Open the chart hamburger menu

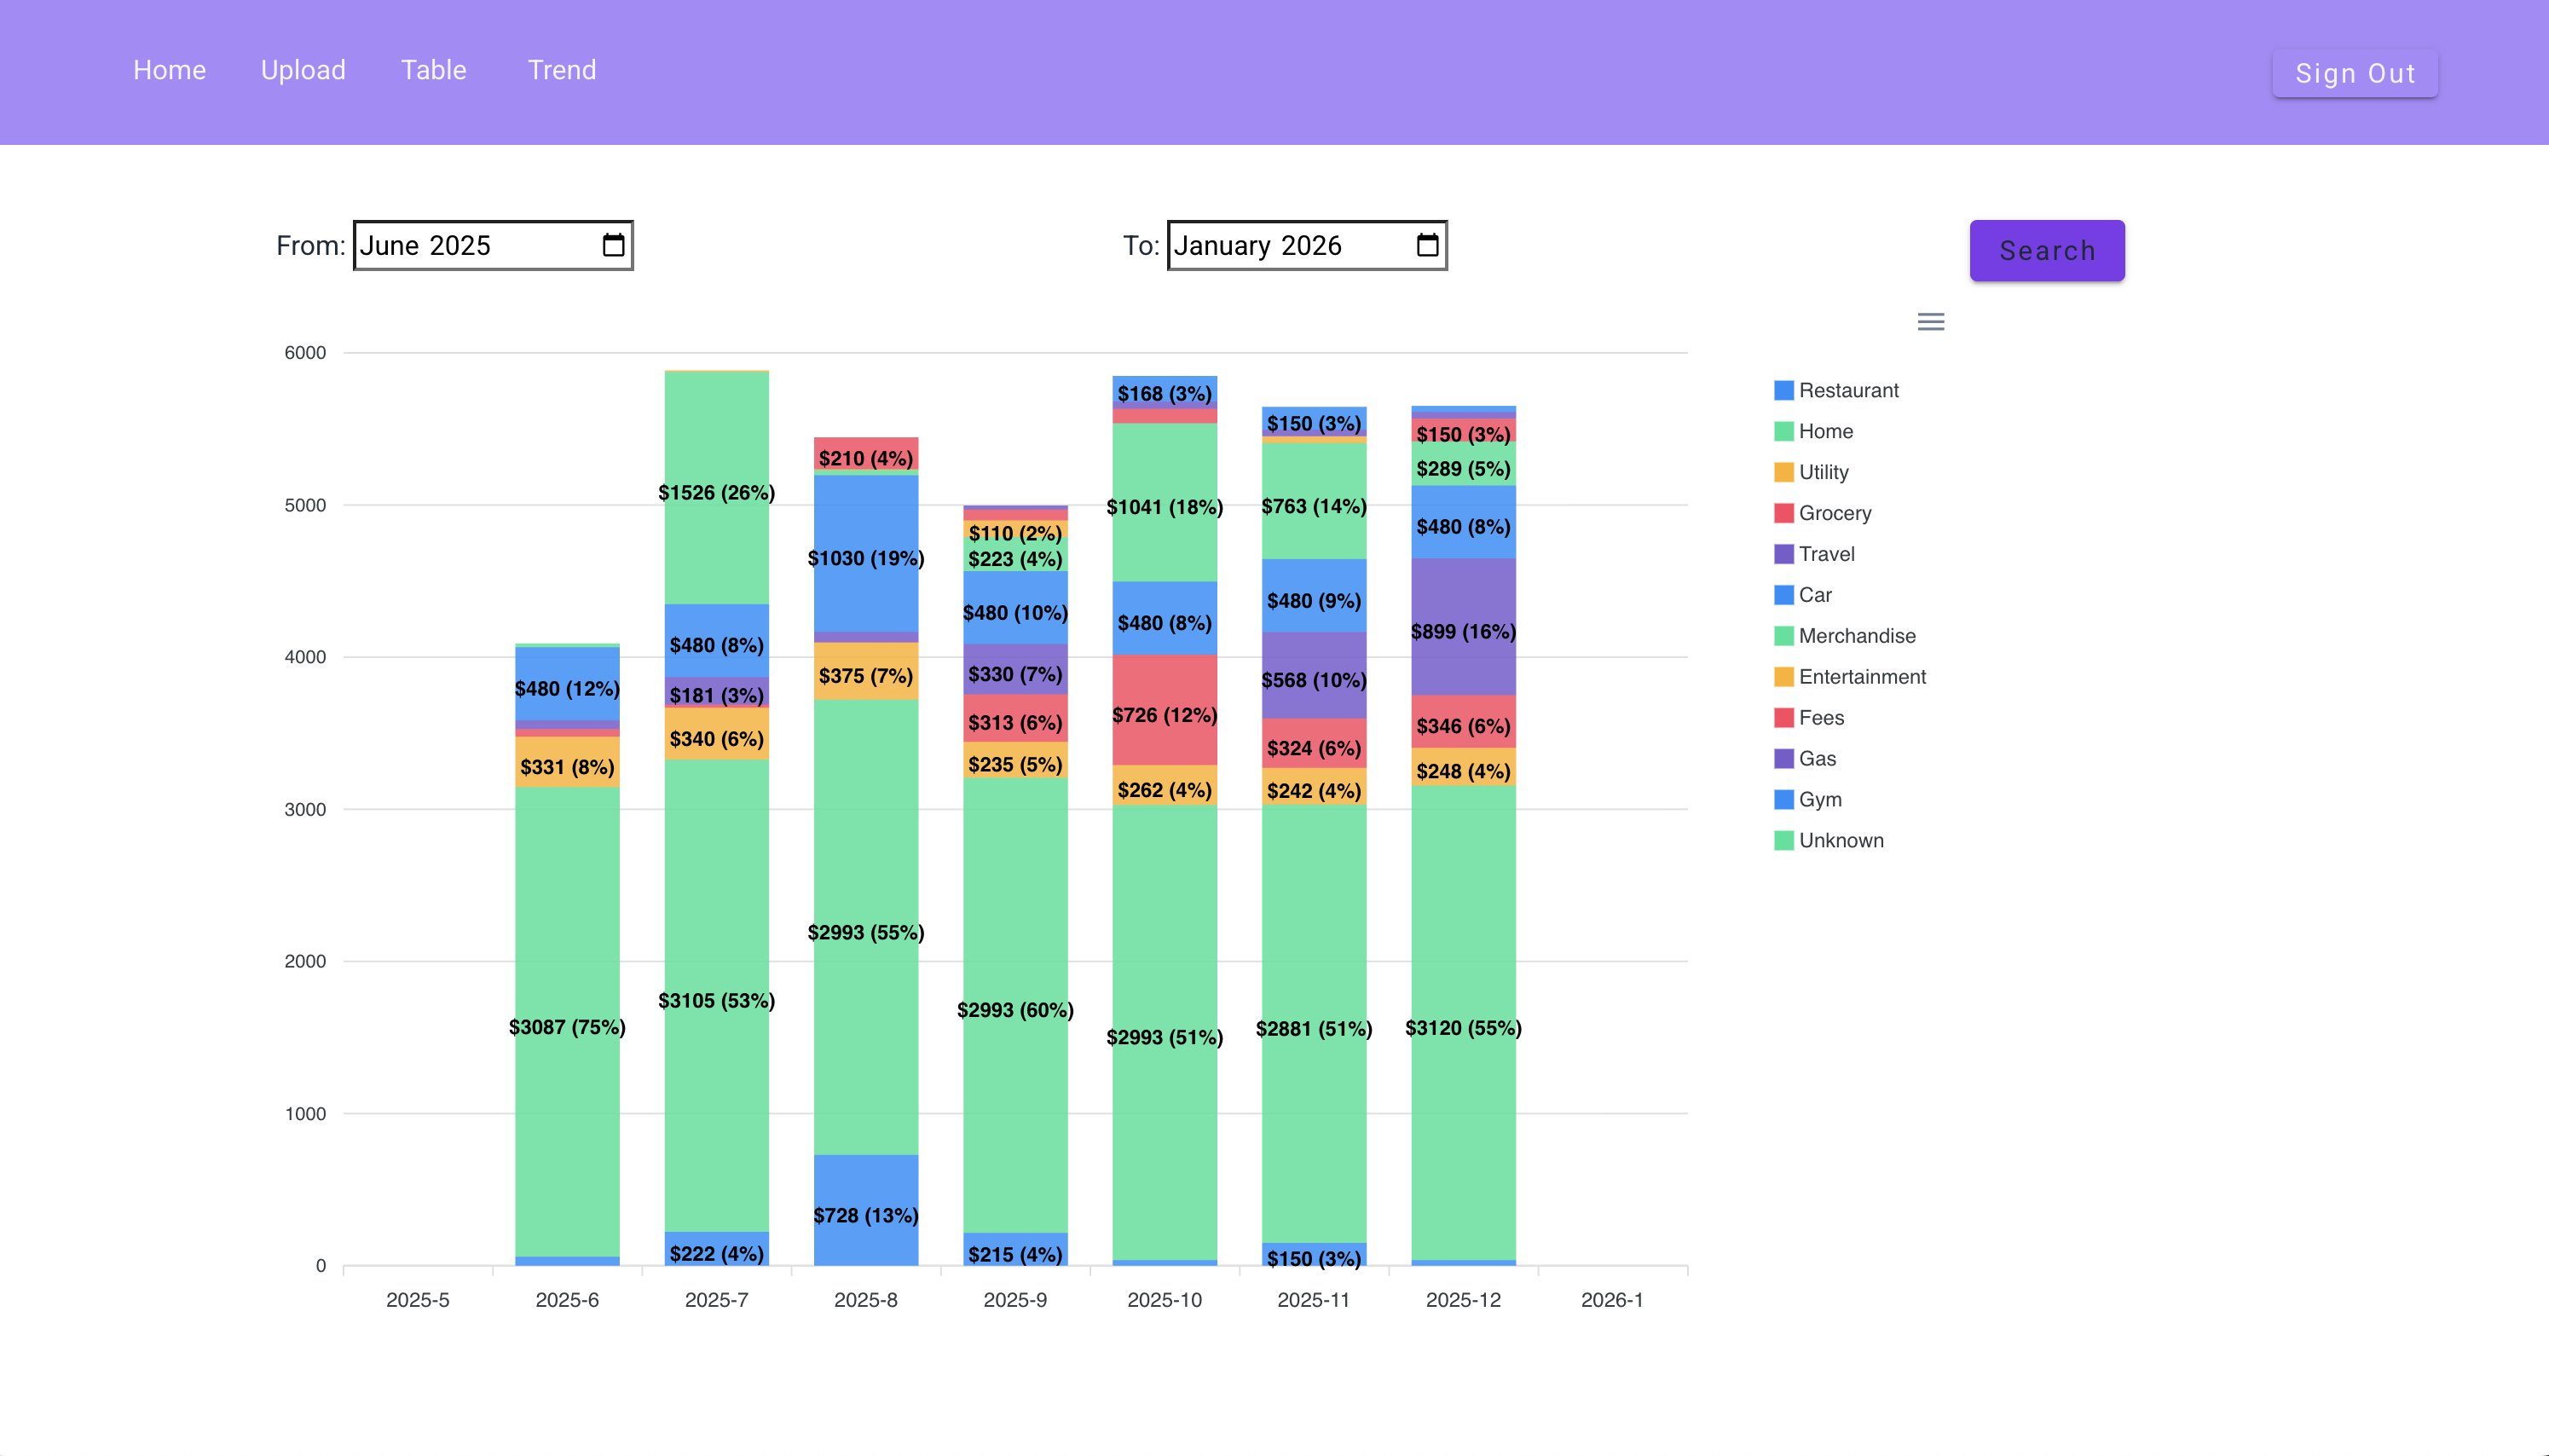[x=1931, y=321]
